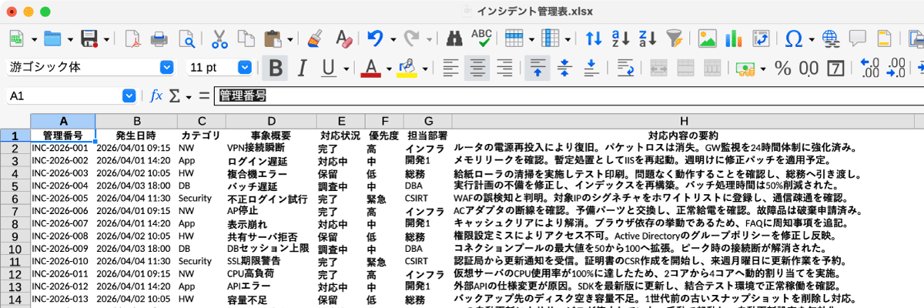
Task: Click the Function Wizard fx button
Action: tap(156, 95)
